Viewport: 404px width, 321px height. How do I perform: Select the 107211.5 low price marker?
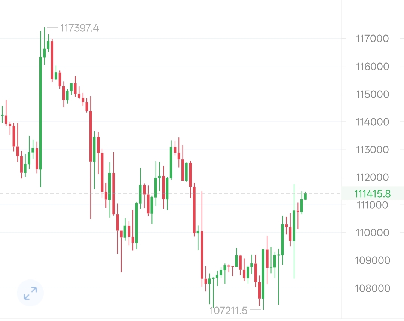tap(229, 311)
